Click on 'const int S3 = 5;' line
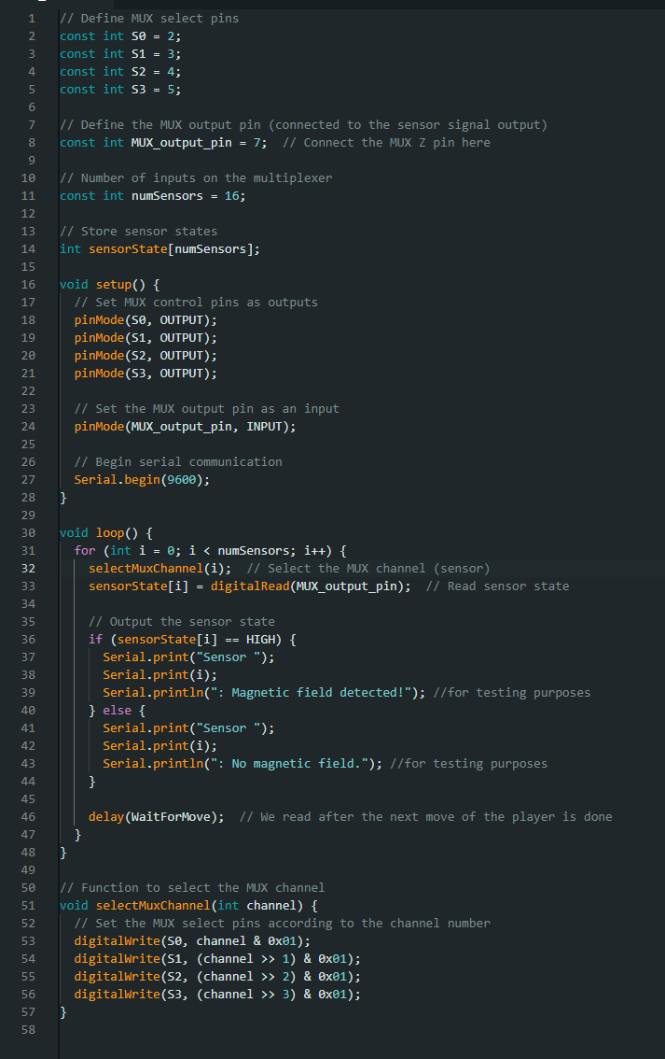 tap(120, 89)
